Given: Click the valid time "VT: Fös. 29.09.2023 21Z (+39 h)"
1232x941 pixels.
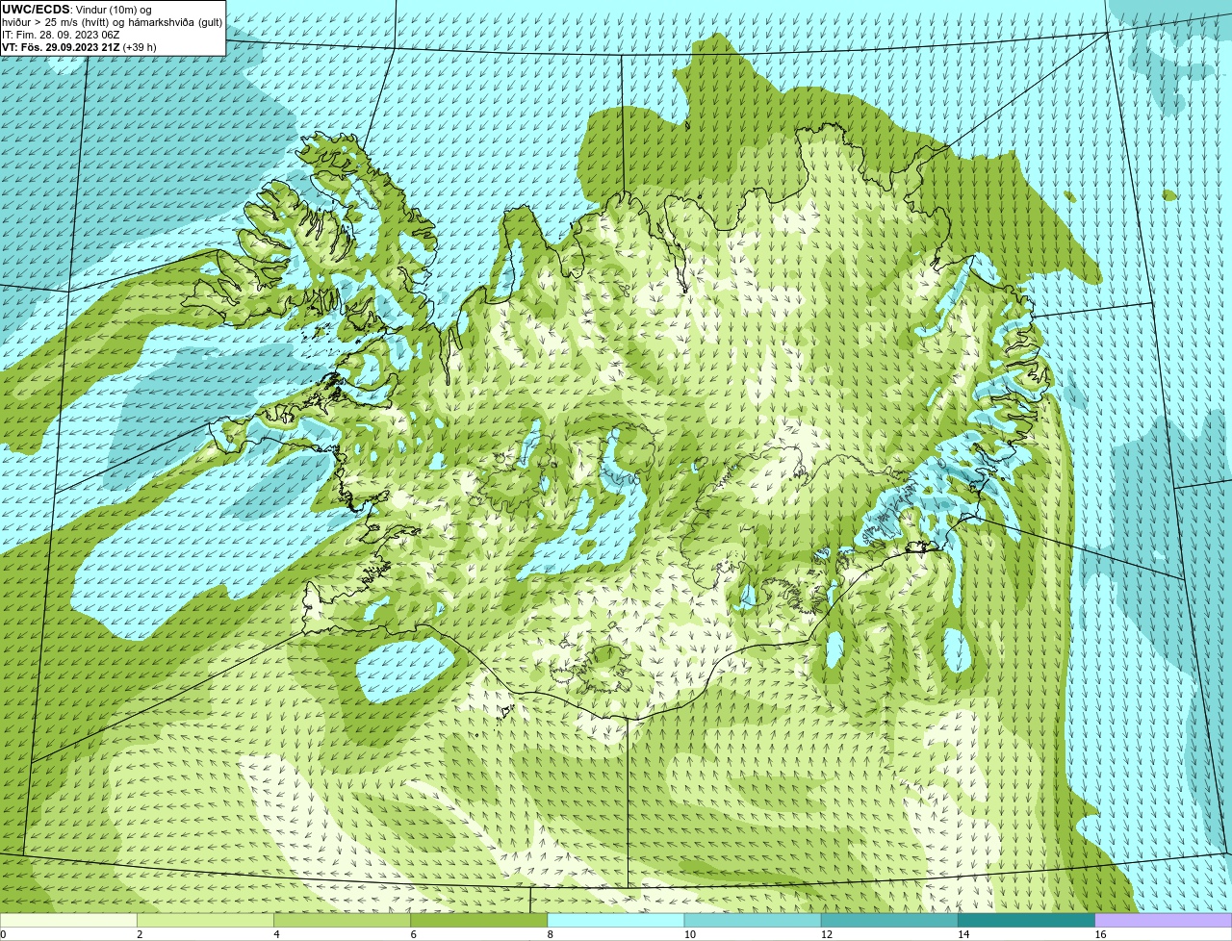Looking at the screenshot, I should point(79,47).
